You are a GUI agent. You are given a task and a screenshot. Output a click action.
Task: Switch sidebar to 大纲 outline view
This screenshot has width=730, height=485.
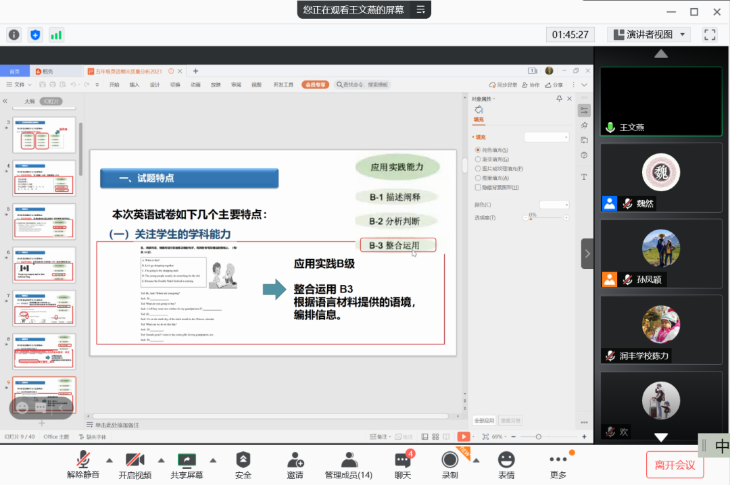pyautogui.click(x=29, y=101)
